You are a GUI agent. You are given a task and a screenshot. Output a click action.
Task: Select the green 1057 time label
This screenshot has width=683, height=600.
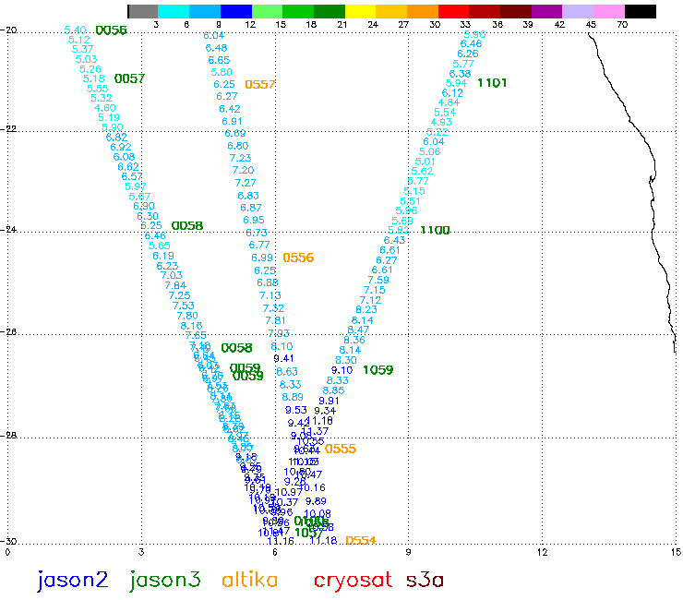click(309, 533)
